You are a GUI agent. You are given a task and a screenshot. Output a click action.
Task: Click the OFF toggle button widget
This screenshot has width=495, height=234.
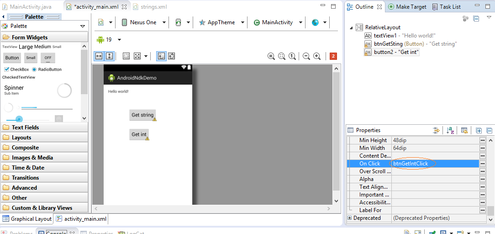(x=47, y=58)
